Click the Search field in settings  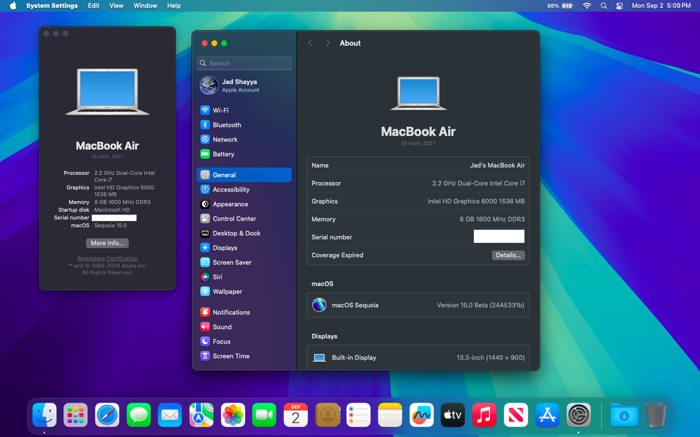pos(244,63)
